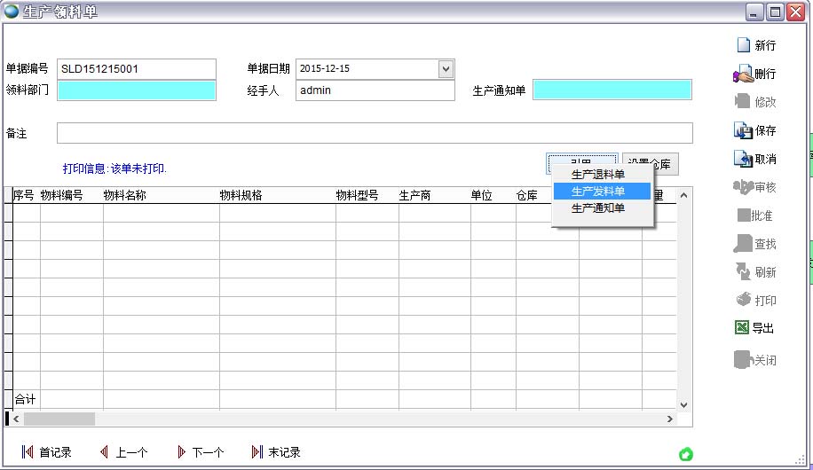Click the 删行 (delete row) icon
Image resolution: width=813 pixels, height=470 pixels.
coord(743,74)
